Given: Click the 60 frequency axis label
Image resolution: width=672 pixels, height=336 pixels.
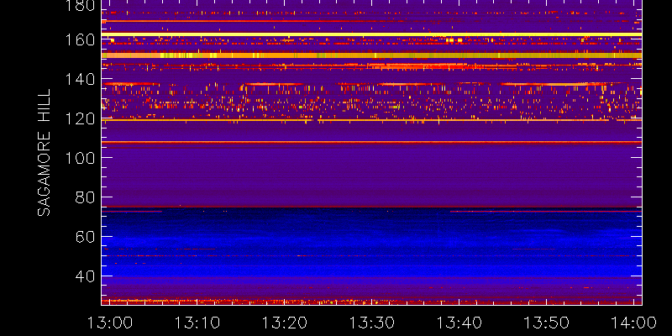Looking at the screenshot, I should (x=85, y=237).
